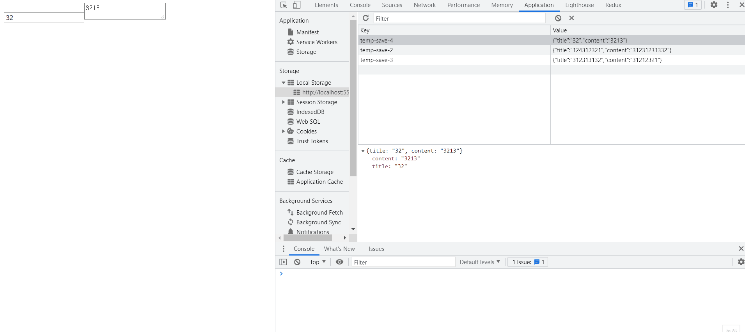The height and width of the screenshot is (332, 745).
Task: Toggle the device toolbar icon
Action: tap(297, 5)
